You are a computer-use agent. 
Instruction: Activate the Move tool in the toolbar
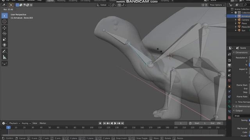[x=4, y=28]
